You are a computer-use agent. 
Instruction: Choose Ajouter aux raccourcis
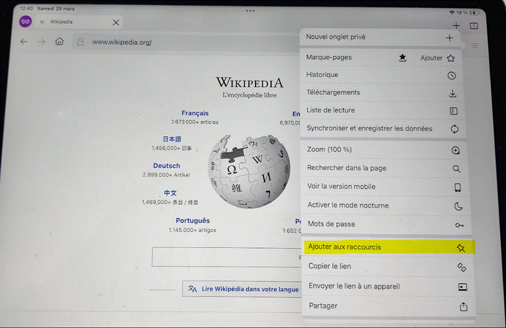click(x=389, y=247)
